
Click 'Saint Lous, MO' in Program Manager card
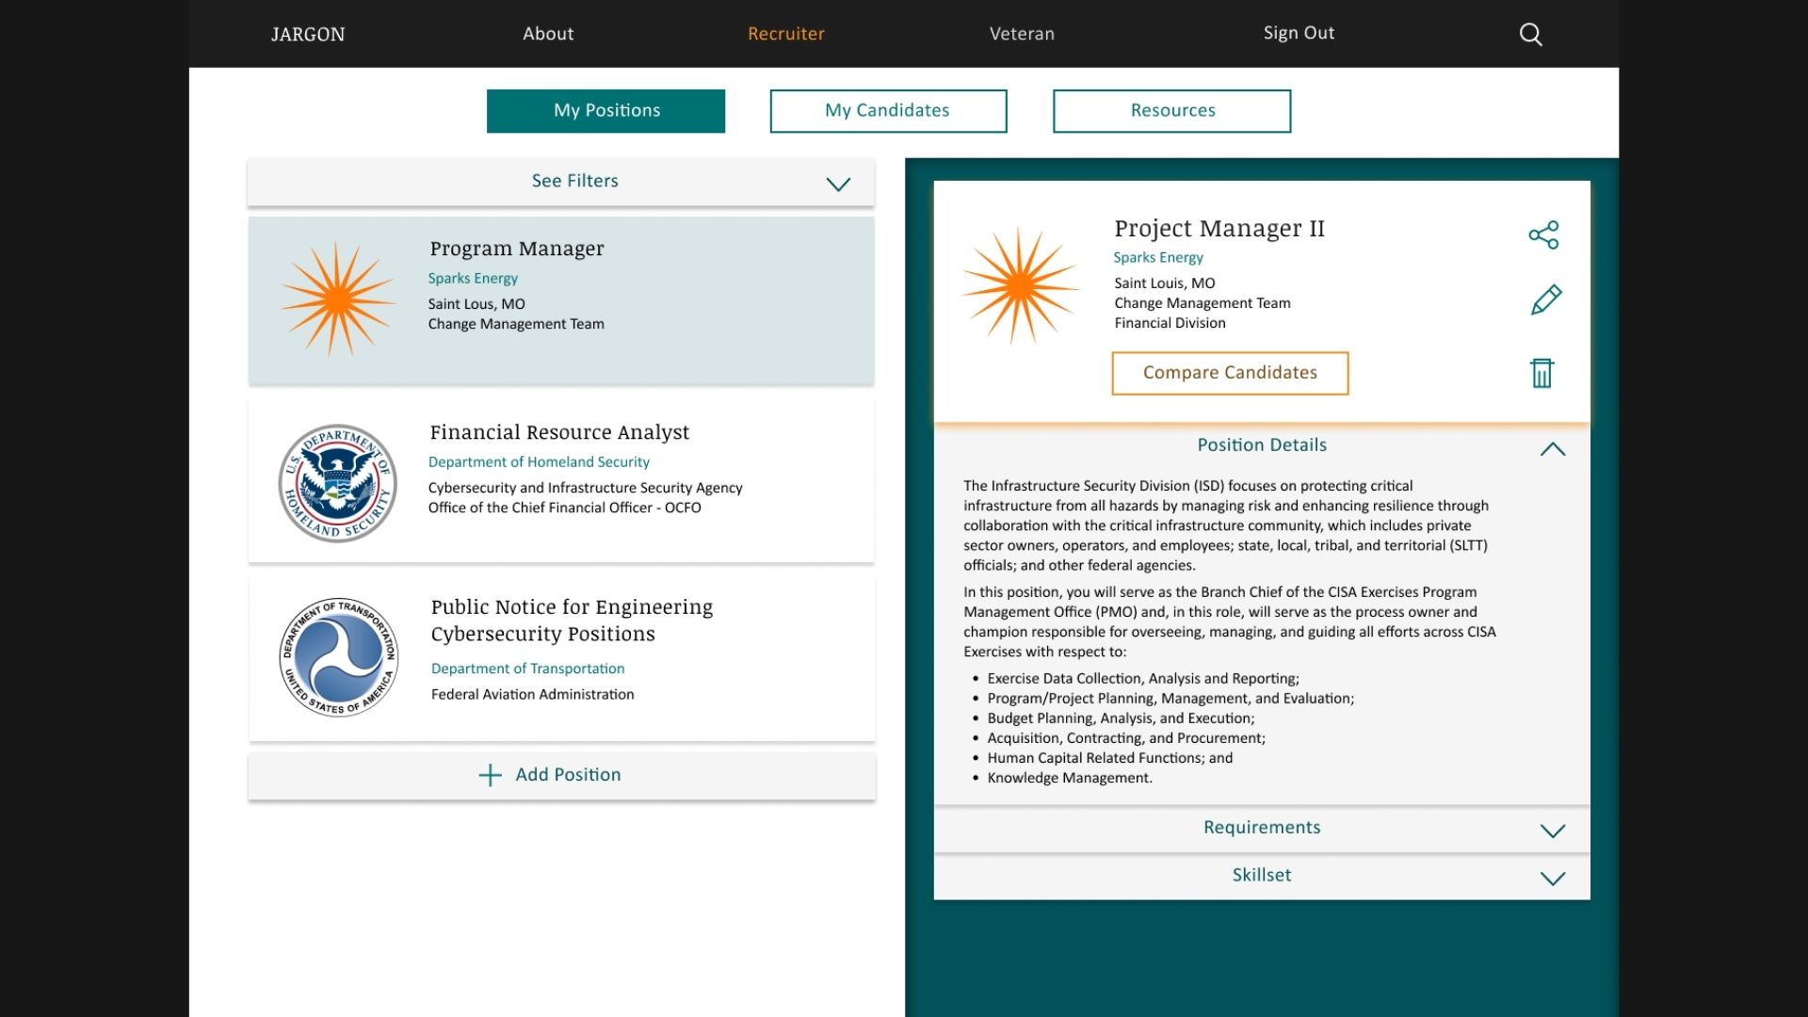click(x=476, y=304)
